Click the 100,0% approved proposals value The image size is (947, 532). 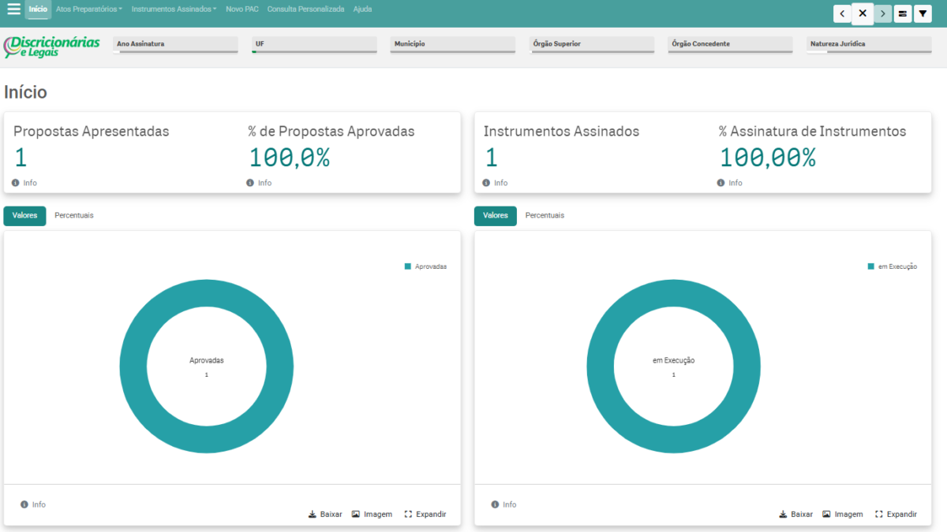coord(290,158)
